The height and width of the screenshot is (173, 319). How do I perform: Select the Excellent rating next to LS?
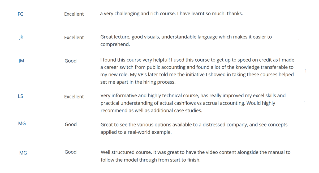coord(74,97)
